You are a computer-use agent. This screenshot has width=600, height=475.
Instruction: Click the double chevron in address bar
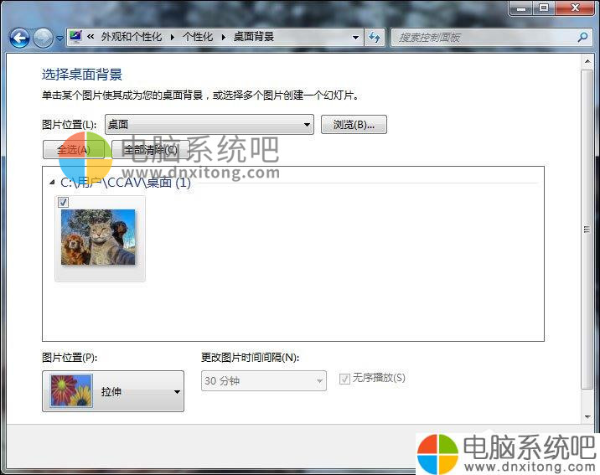pos(91,37)
